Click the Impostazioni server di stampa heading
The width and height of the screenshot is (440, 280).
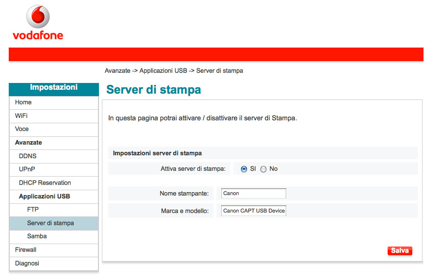click(x=157, y=153)
